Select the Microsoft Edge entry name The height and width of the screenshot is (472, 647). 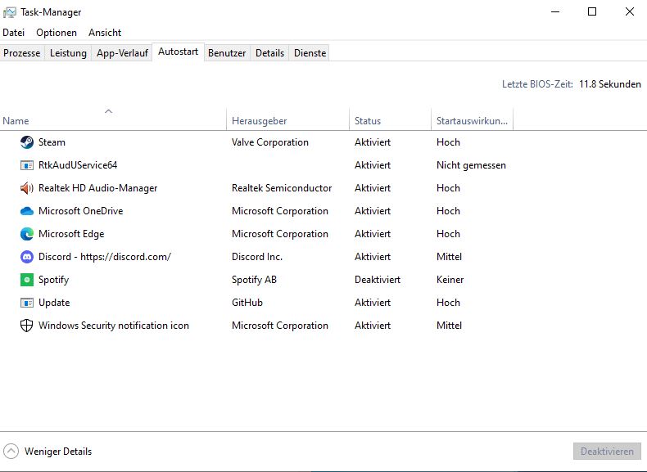(x=71, y=234)
